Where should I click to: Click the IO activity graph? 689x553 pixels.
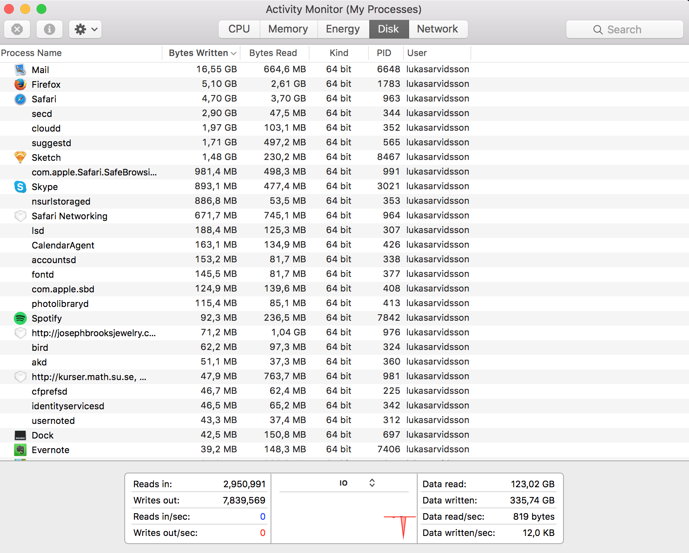pos(344,517)
